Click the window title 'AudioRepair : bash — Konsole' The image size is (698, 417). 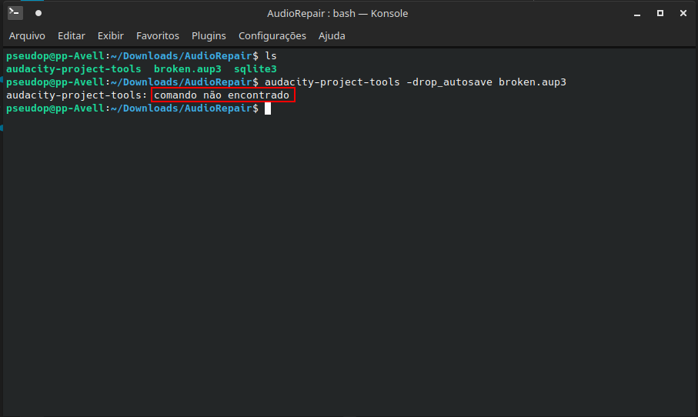(337, 13)
